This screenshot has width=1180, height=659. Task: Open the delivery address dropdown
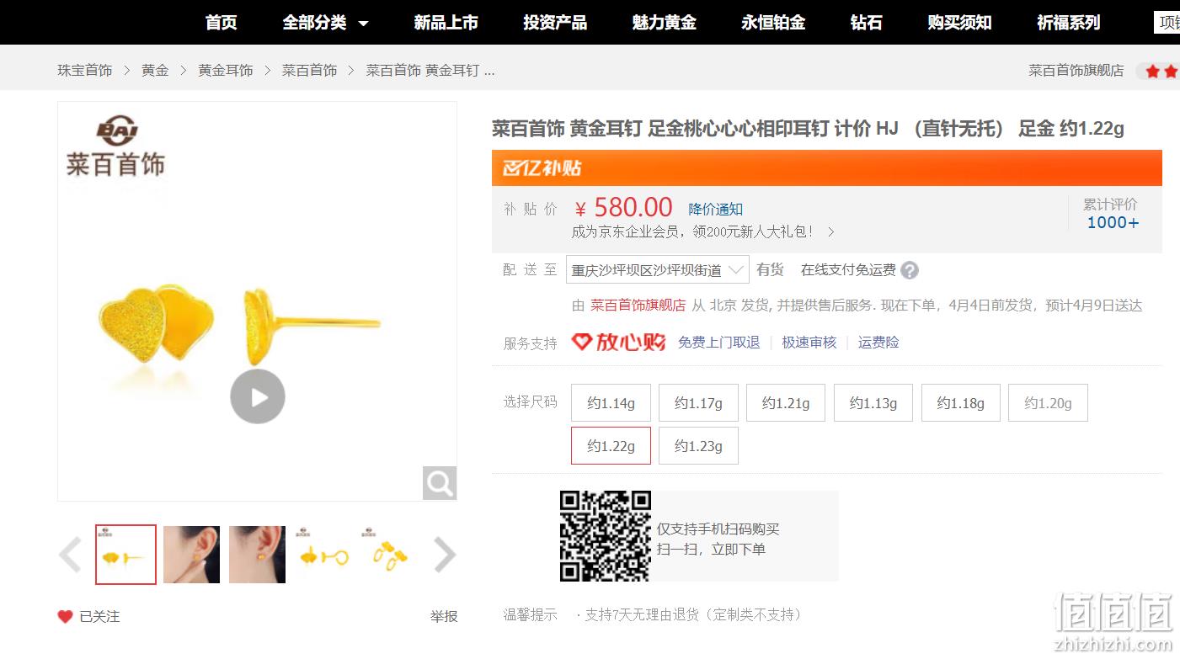(x=658, y=269)
